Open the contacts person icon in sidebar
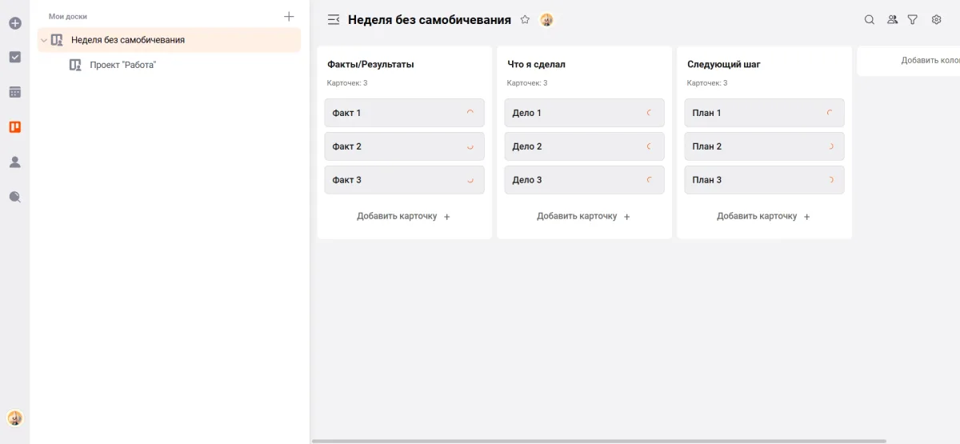Image resolution: width=960 pixels, height=444 pixels. coord(14,162)
